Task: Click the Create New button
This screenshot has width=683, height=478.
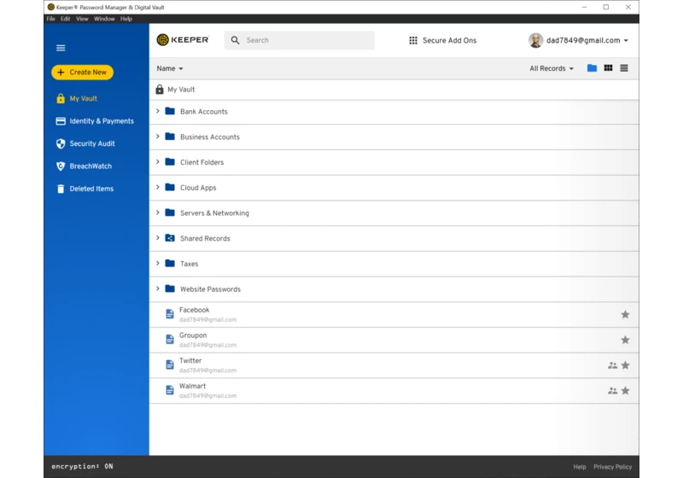Action: click(82, 73)
